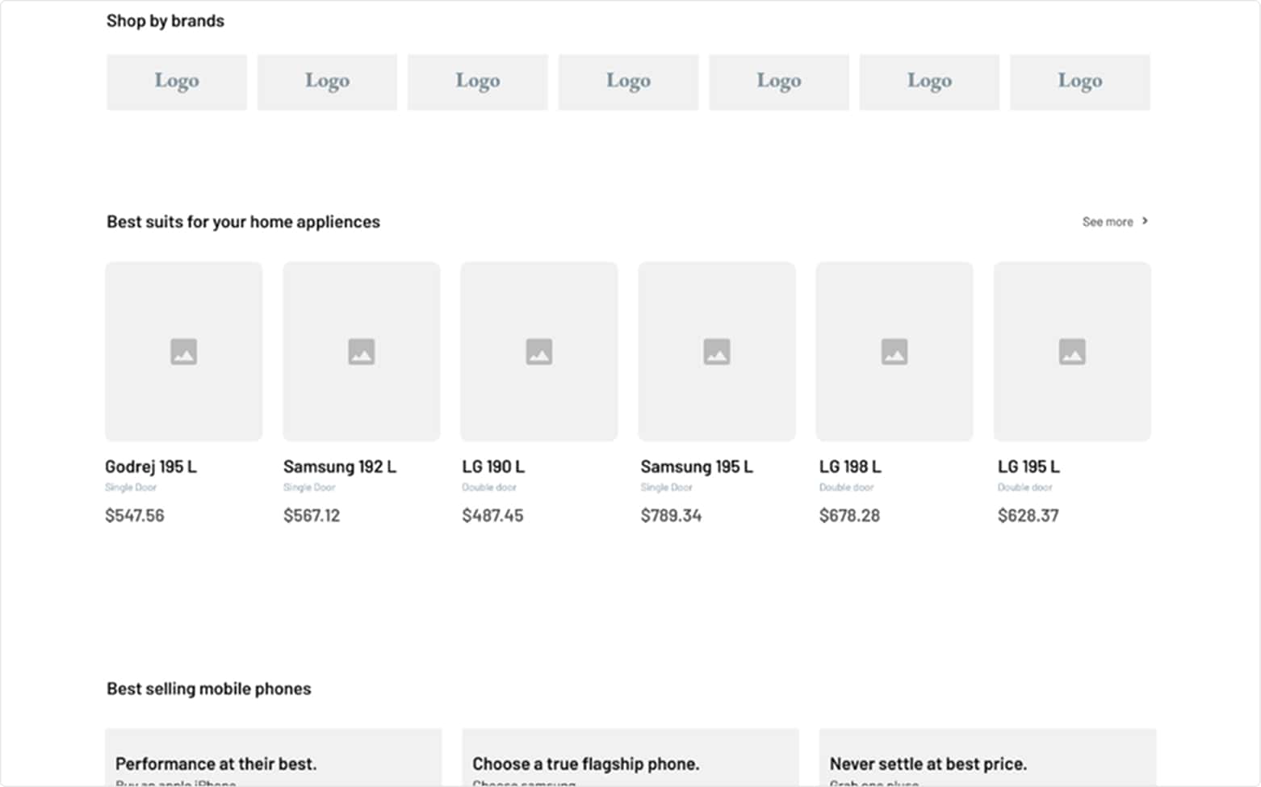Select the fourth brand logo tile
Screen dimensions: 1261x787
click(628, 82)
